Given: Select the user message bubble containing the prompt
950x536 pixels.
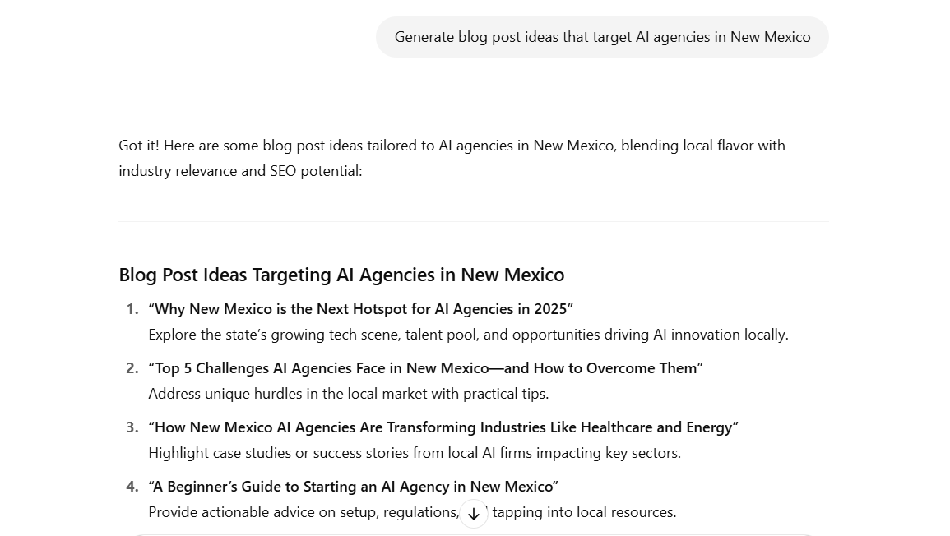Looking at the screenshot, I should pos(602,37).
